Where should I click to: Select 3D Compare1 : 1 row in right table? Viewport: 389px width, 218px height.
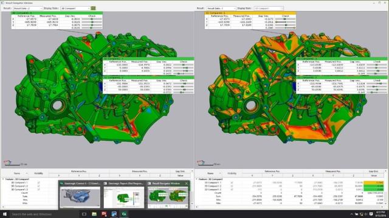pyautogui.click(x=213, y=183)
